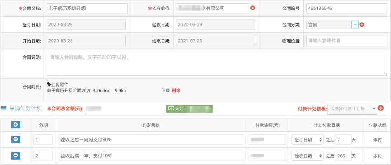The width and height of the screenshot is (391, 165).
Task: Click the green 大写 amount label
Action: 189,109
